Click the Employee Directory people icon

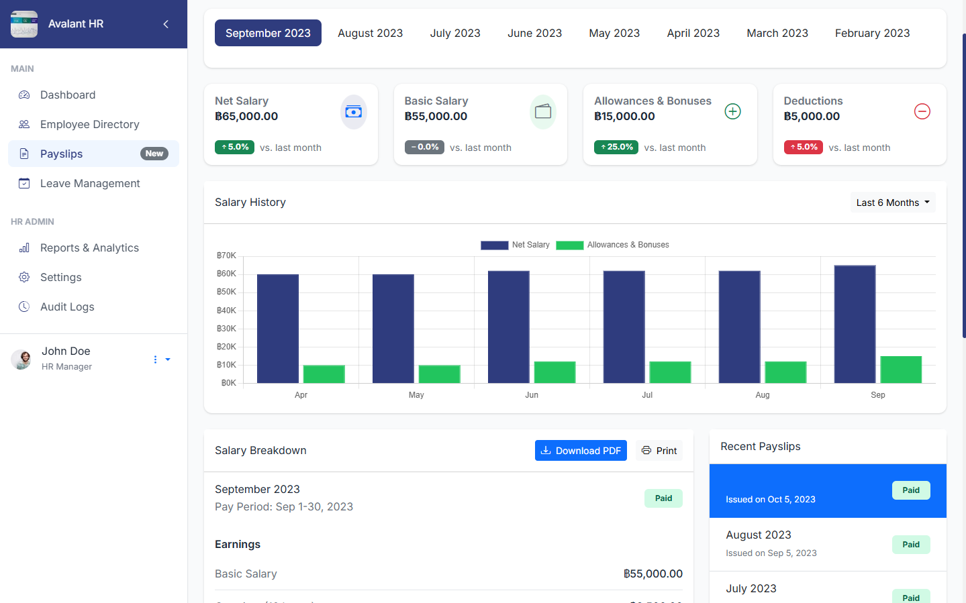click(x=24, y=125)
